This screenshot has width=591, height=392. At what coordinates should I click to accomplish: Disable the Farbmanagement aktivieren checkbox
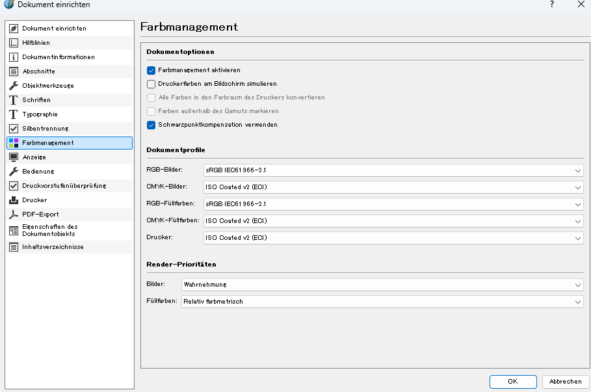coord(151,70)
